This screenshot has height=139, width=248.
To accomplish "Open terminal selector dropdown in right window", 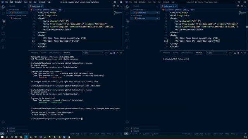I will (217, 53).
